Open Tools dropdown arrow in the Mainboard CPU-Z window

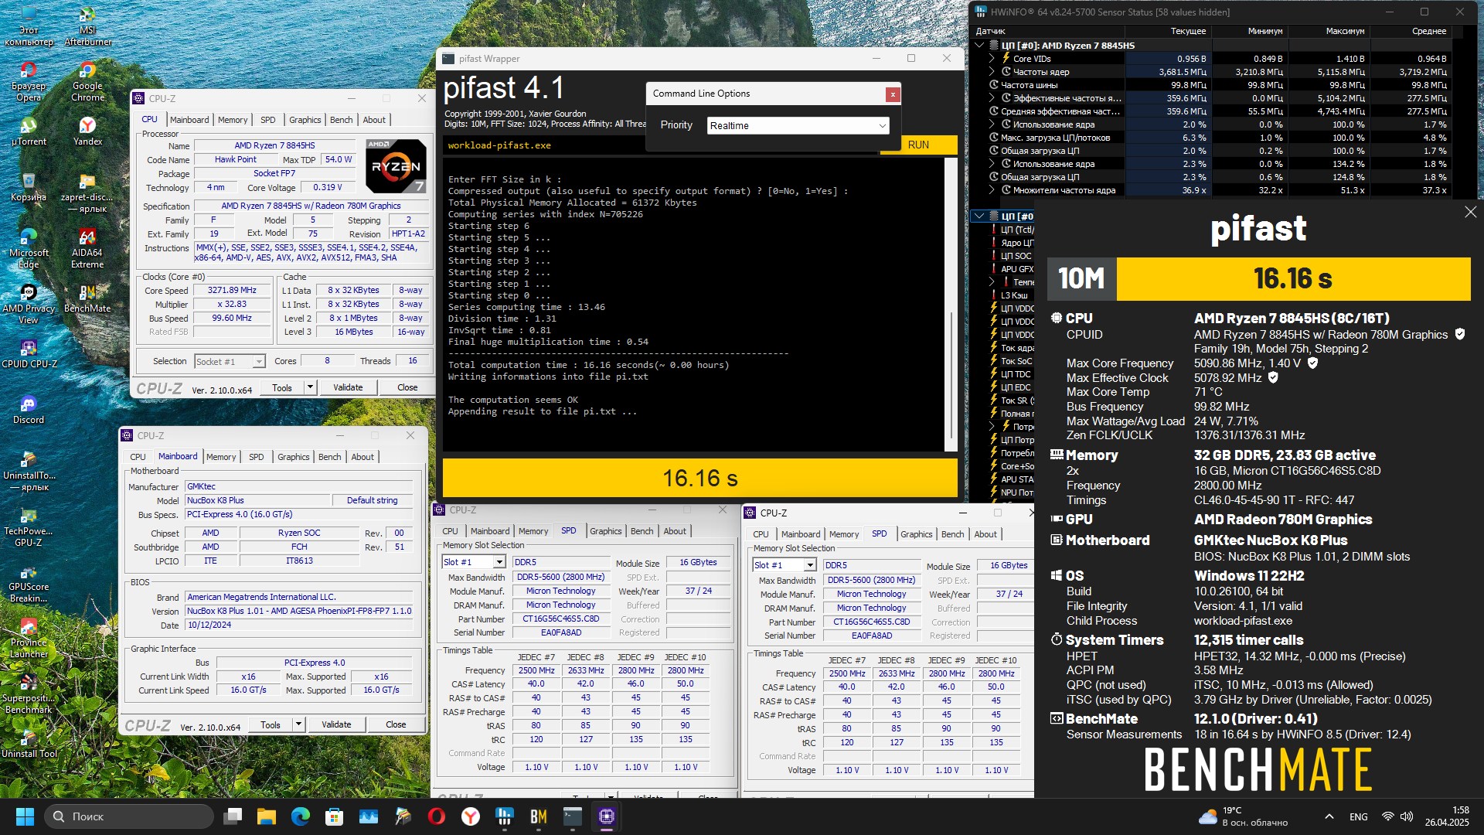[x=298, y=724]
